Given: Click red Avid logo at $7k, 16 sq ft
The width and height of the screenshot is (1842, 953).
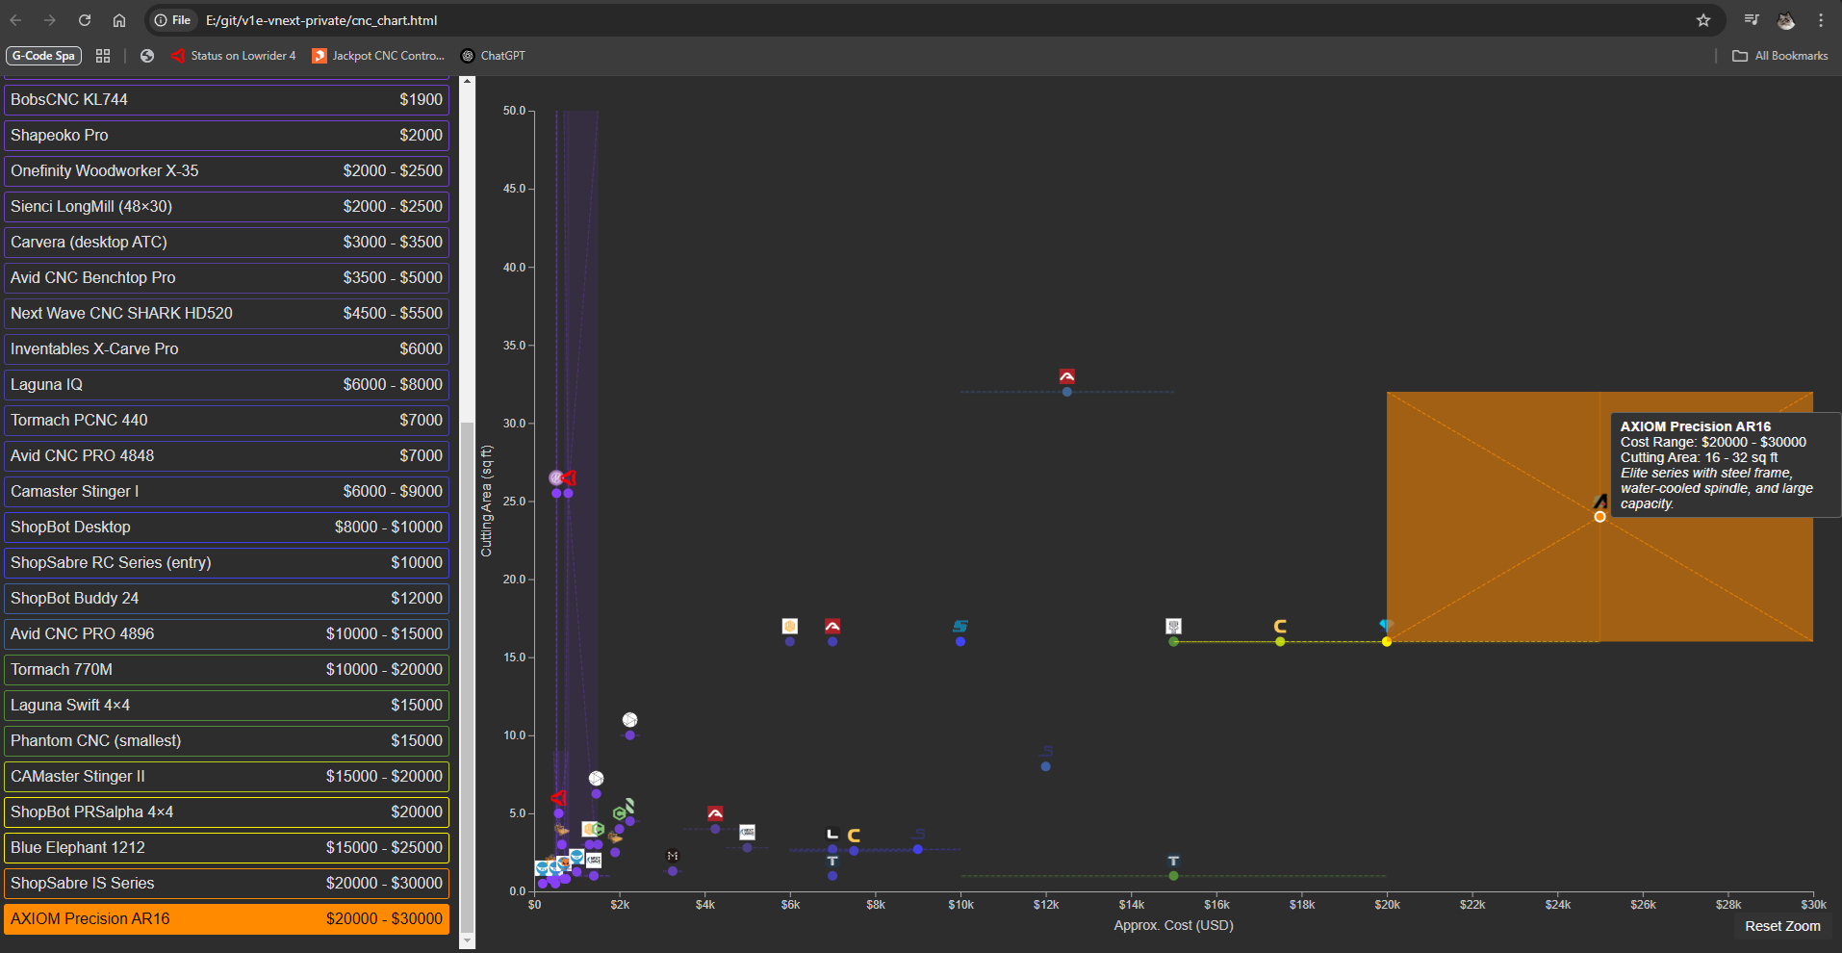Looking at the screenshot, I should 832,627.
